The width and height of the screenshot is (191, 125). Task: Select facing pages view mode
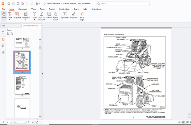pyautogui.click(x=187, y=122)
